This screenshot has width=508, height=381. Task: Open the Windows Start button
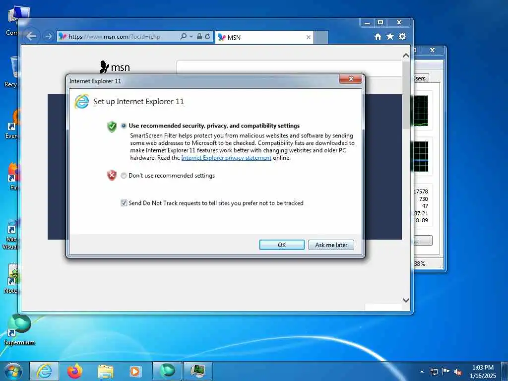[13, 371]
